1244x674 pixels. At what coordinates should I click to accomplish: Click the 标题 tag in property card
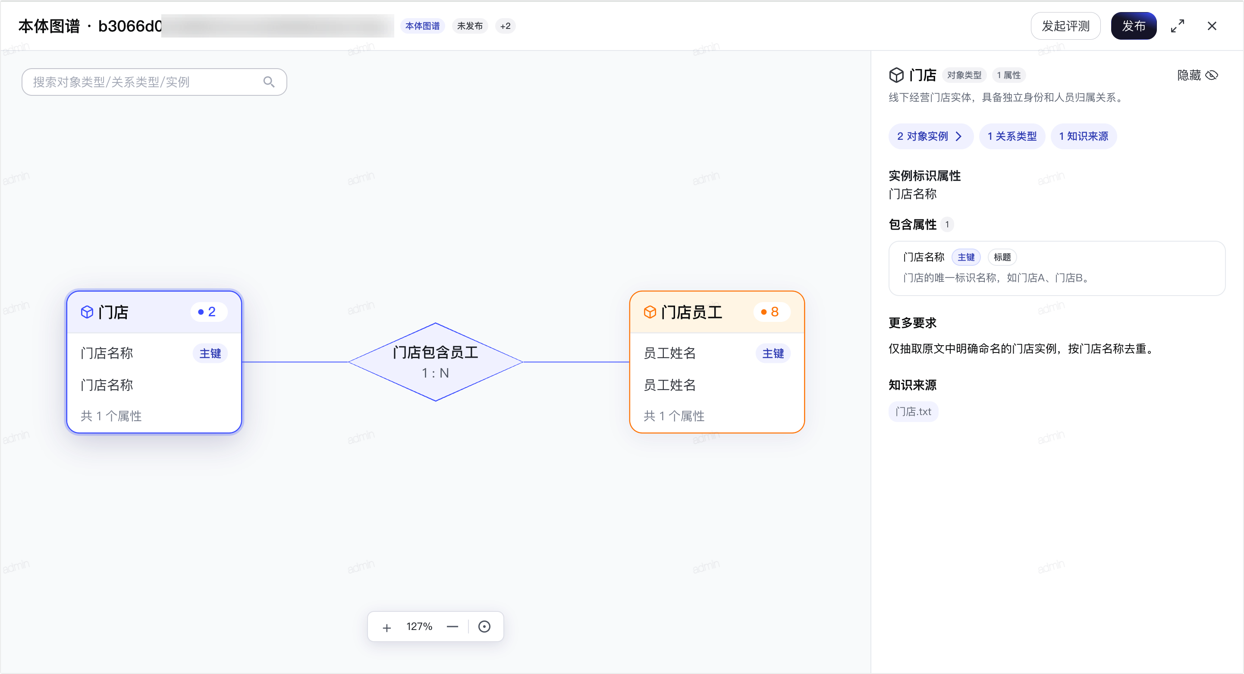pyautogui.click(x=1002, y=257)
